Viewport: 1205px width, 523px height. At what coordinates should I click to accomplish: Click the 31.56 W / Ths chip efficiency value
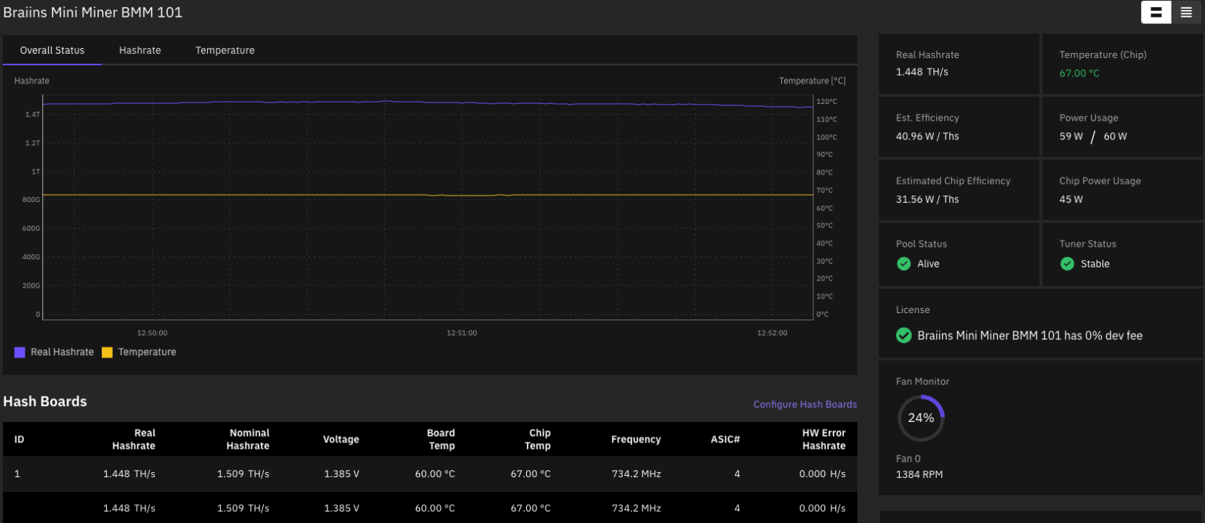pos(927,200)
